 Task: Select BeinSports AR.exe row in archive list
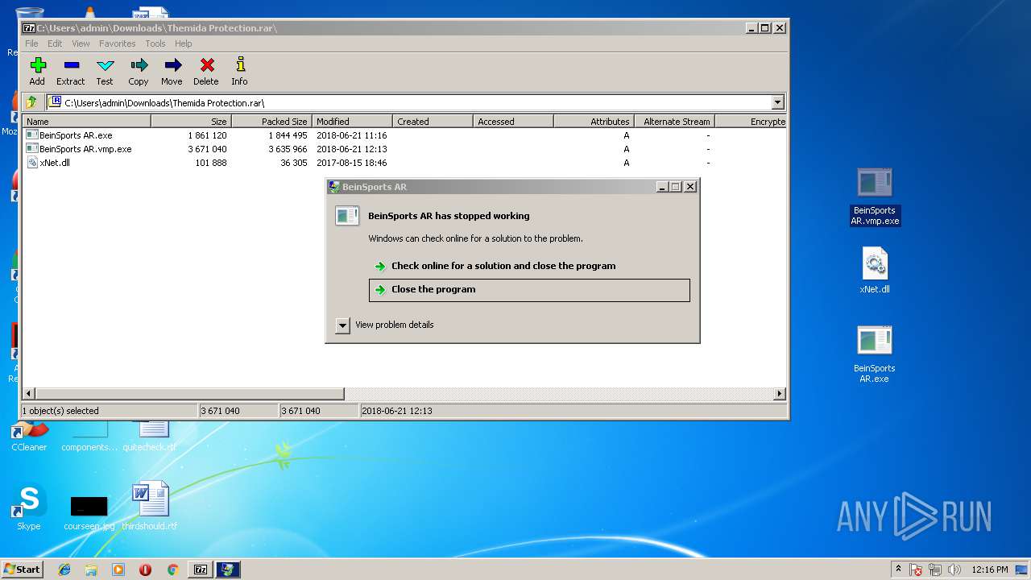click(404, 135)
